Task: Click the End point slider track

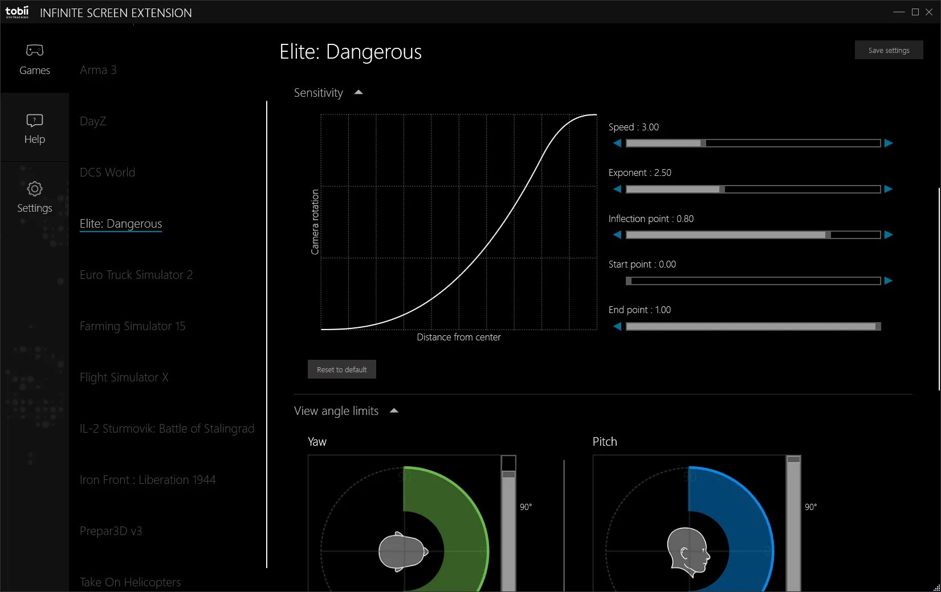Action: pos(753,326)
